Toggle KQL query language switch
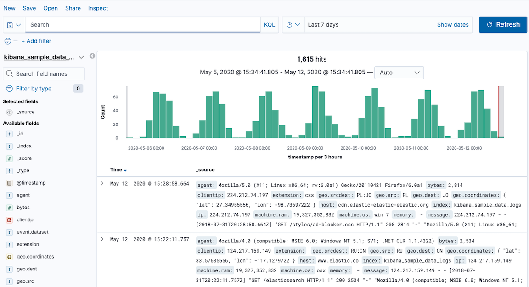 click(270, 25)
